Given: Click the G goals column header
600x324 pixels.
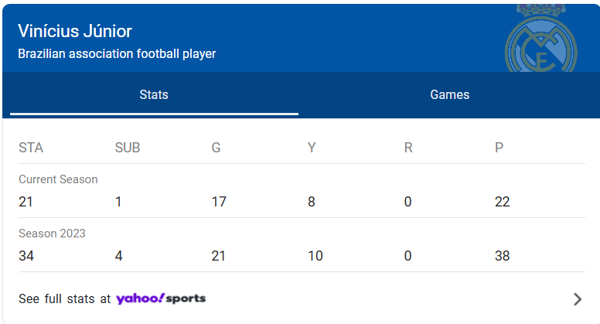Looking at the screenshot, I should coord(216,148).
